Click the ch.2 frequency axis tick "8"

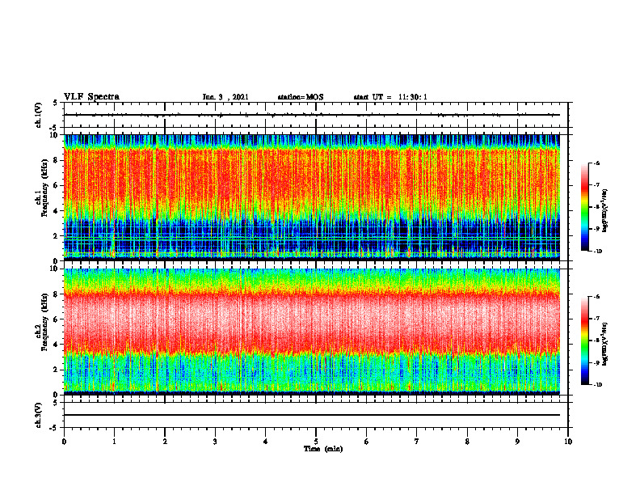57,294
